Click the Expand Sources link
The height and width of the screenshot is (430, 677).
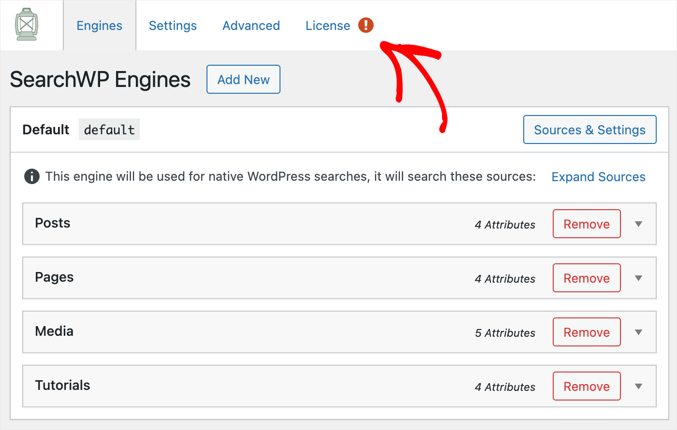pos(599,177)
